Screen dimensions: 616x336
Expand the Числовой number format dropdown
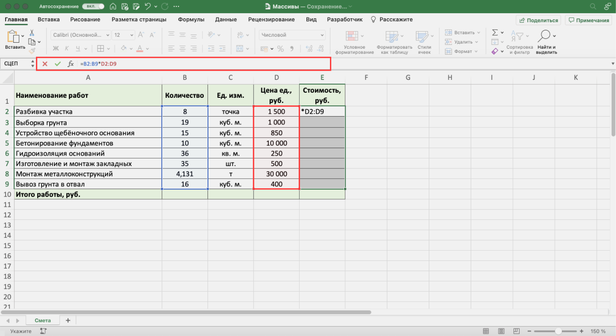[x=322, y=35]
